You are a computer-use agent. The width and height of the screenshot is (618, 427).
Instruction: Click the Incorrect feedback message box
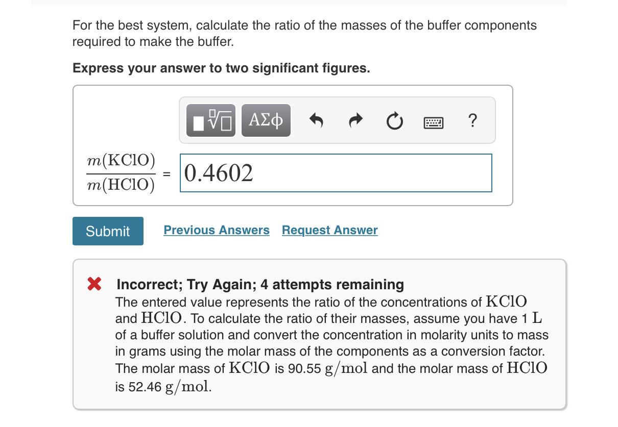[320, 334]
